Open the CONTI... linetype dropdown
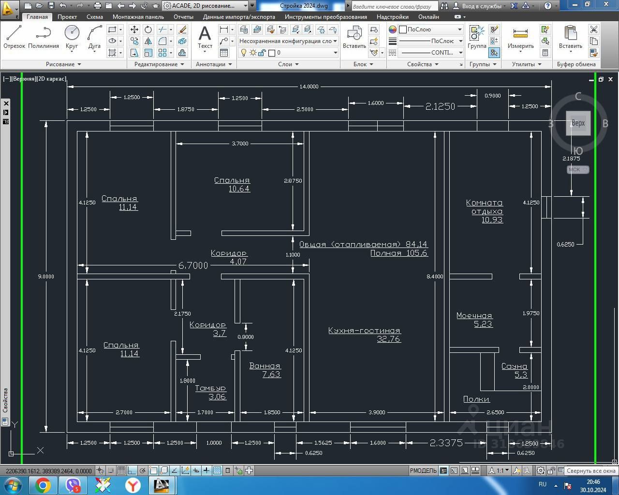Screen dimensions: 619x495 pos(431,53)
